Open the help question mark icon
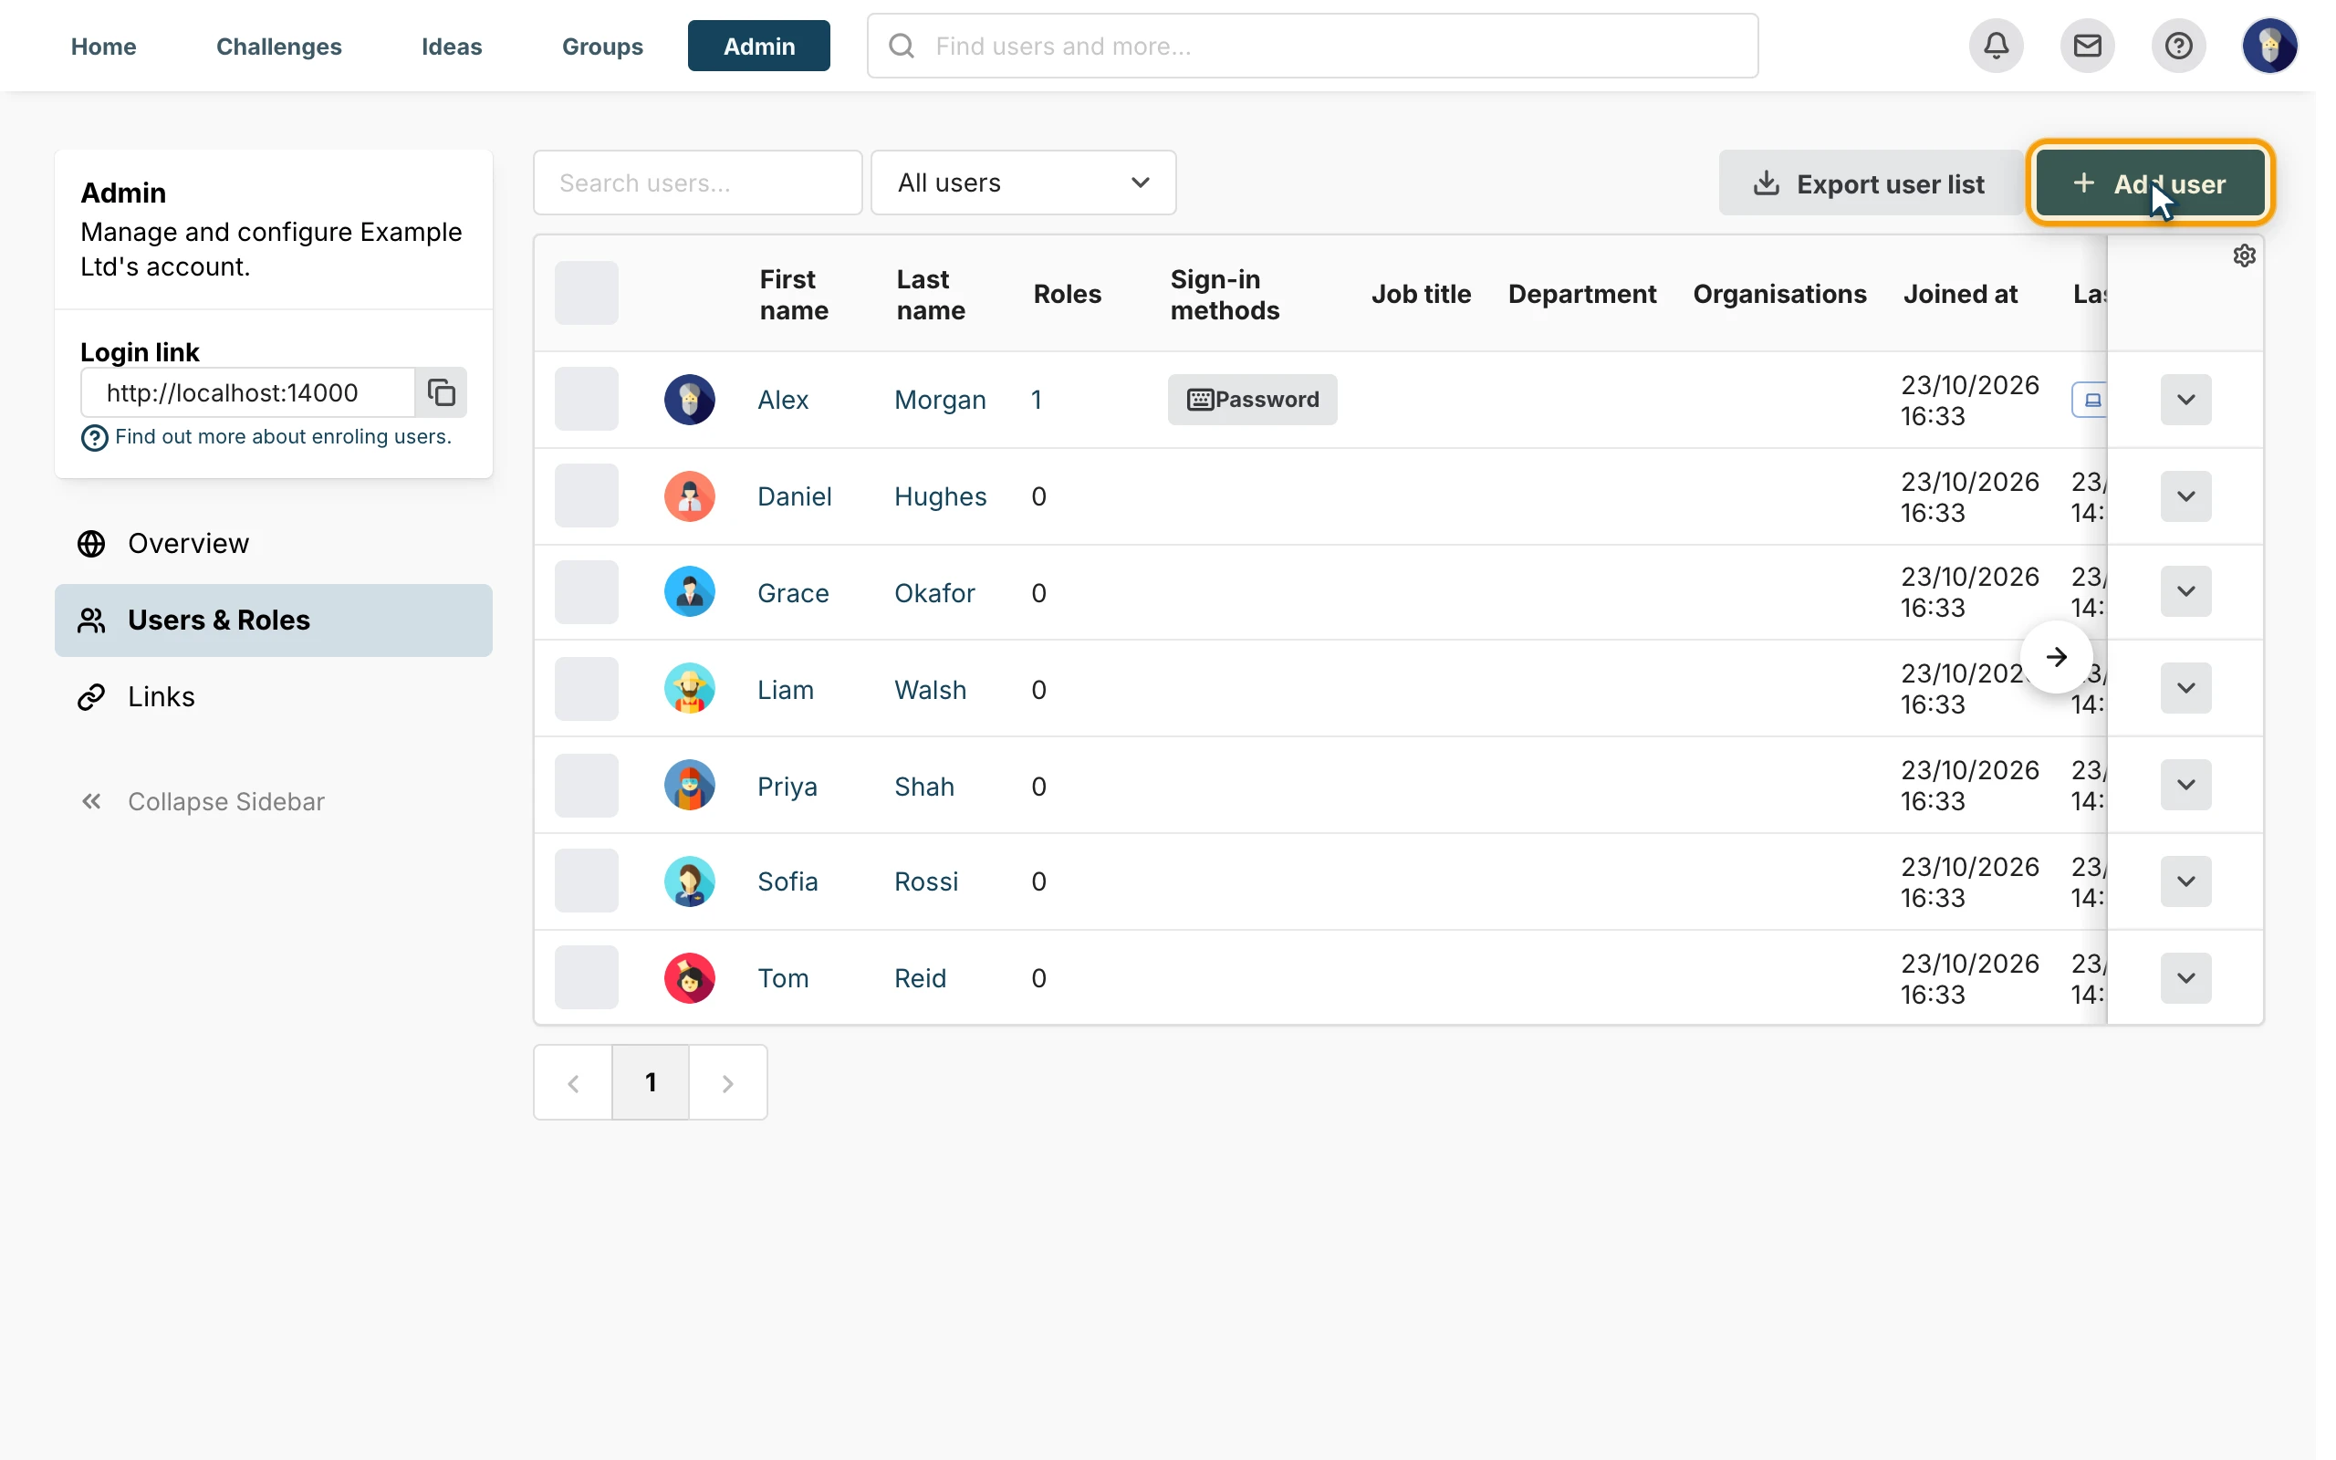Screen dimensions: 2336x1460 [x=2179, y=46]
